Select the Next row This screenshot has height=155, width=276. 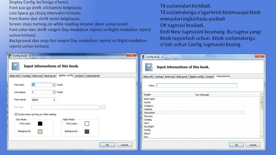pyautogui.click(x=194, y=123)
